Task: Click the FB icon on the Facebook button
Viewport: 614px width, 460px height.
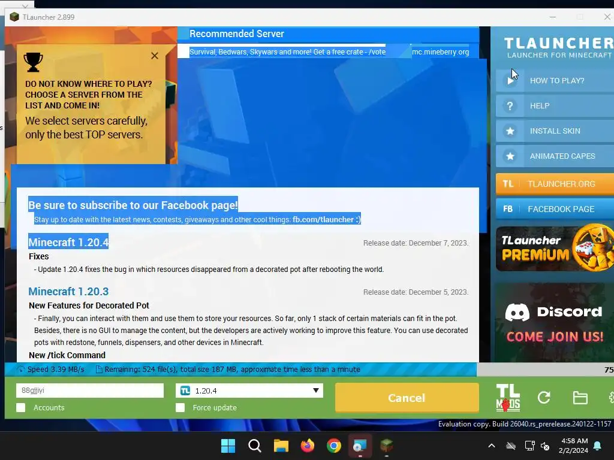Action: tap(508, 209)
